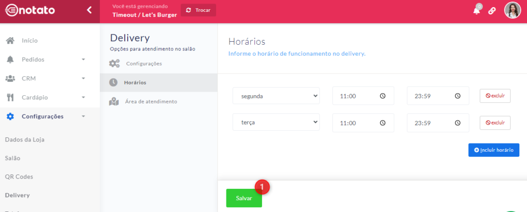Open the user profile avatar

point(512,10)
